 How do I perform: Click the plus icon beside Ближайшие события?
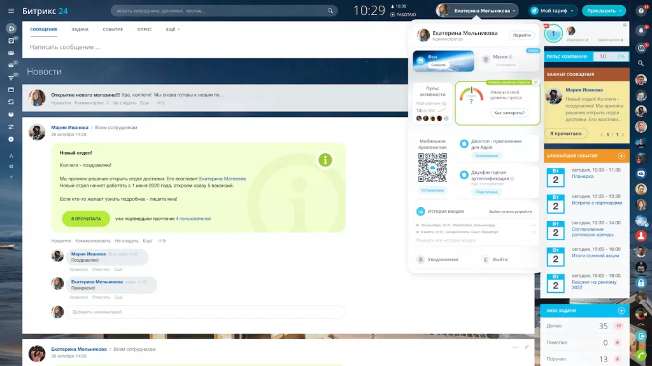pos(621,156)
